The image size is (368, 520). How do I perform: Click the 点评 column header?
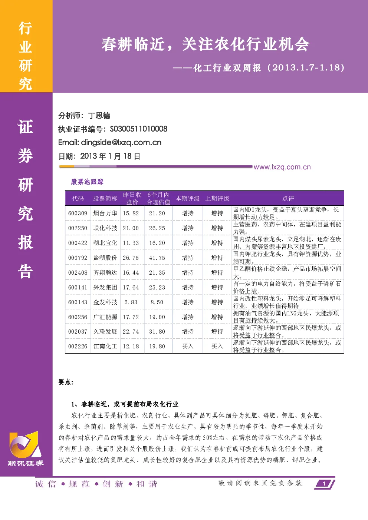[x=288, y=198]
